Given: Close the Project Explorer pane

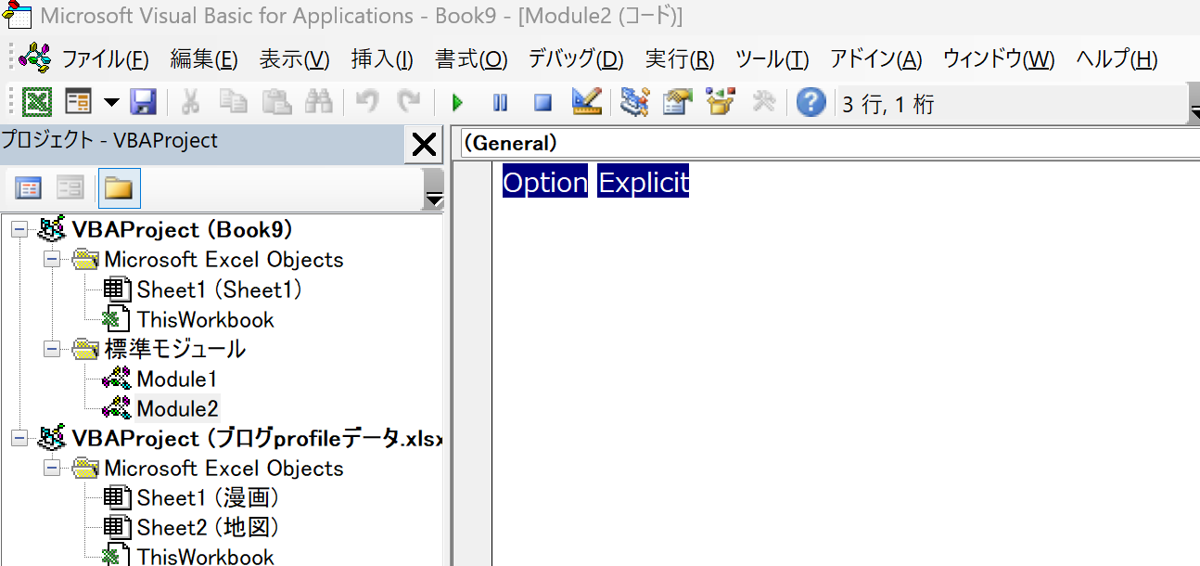Looking at the screenshot, I should point(424,145).
